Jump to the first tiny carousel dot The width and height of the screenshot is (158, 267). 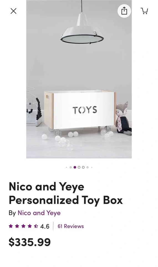click(66, 167)
